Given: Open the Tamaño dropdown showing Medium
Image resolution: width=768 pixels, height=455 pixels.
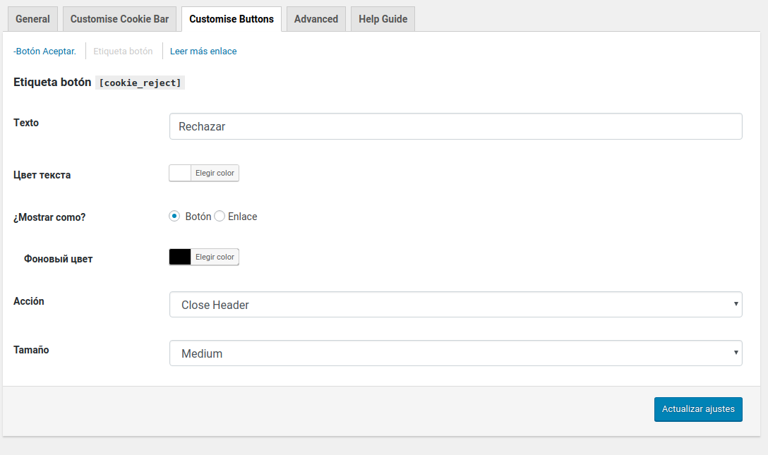Looking at the screenshot, I should pos(455,353).
